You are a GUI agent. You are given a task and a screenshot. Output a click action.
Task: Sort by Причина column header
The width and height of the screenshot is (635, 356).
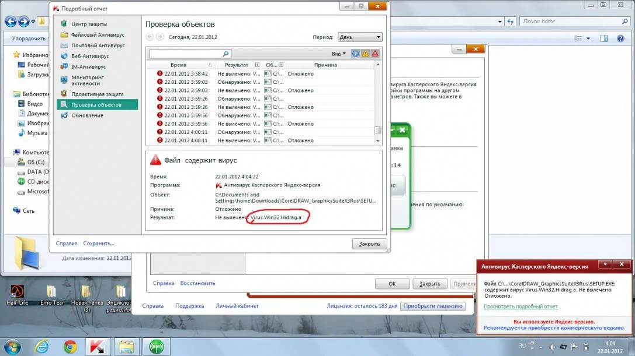(325, 65)
